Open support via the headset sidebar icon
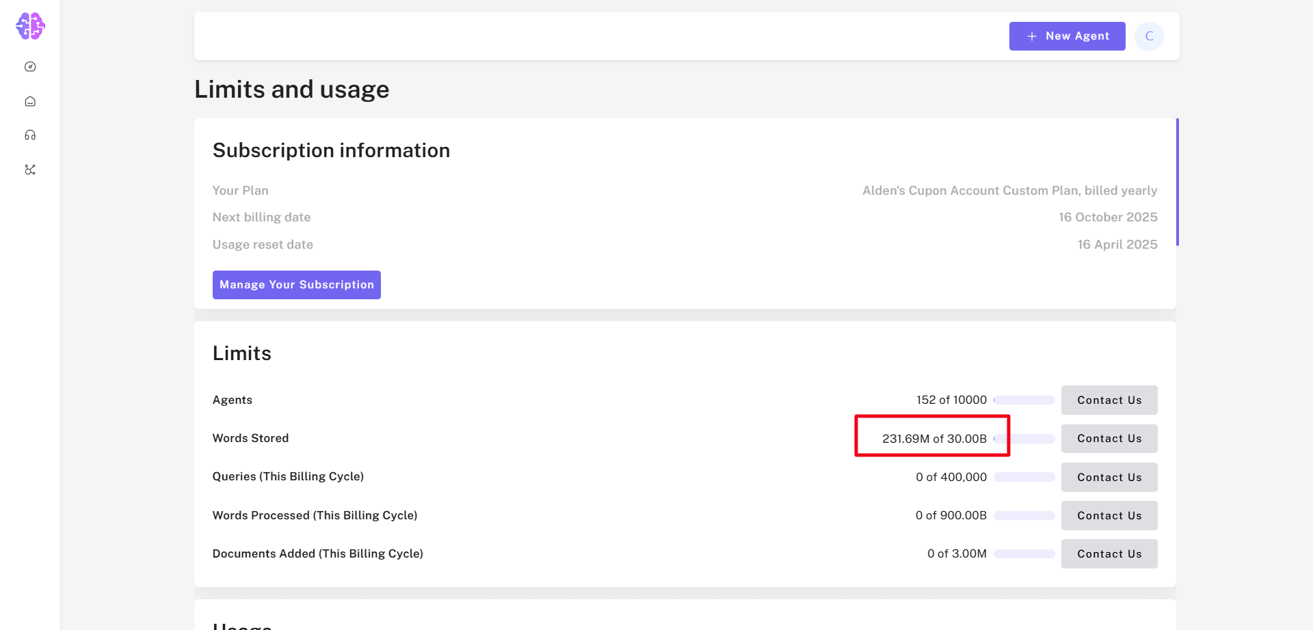This screenshot has width=1313, height=630. (30, 135)
